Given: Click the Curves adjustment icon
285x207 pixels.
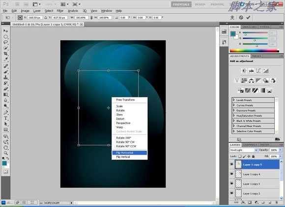Looking at the screenshot, I should coord(258,71).
